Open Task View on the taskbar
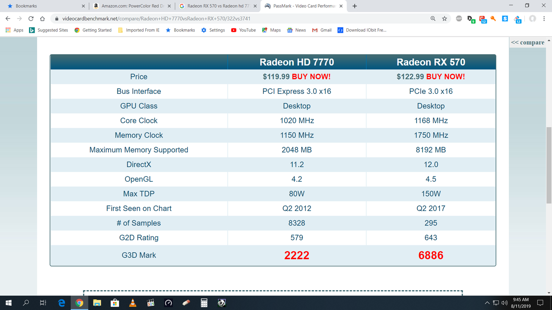 click(43, 303)
